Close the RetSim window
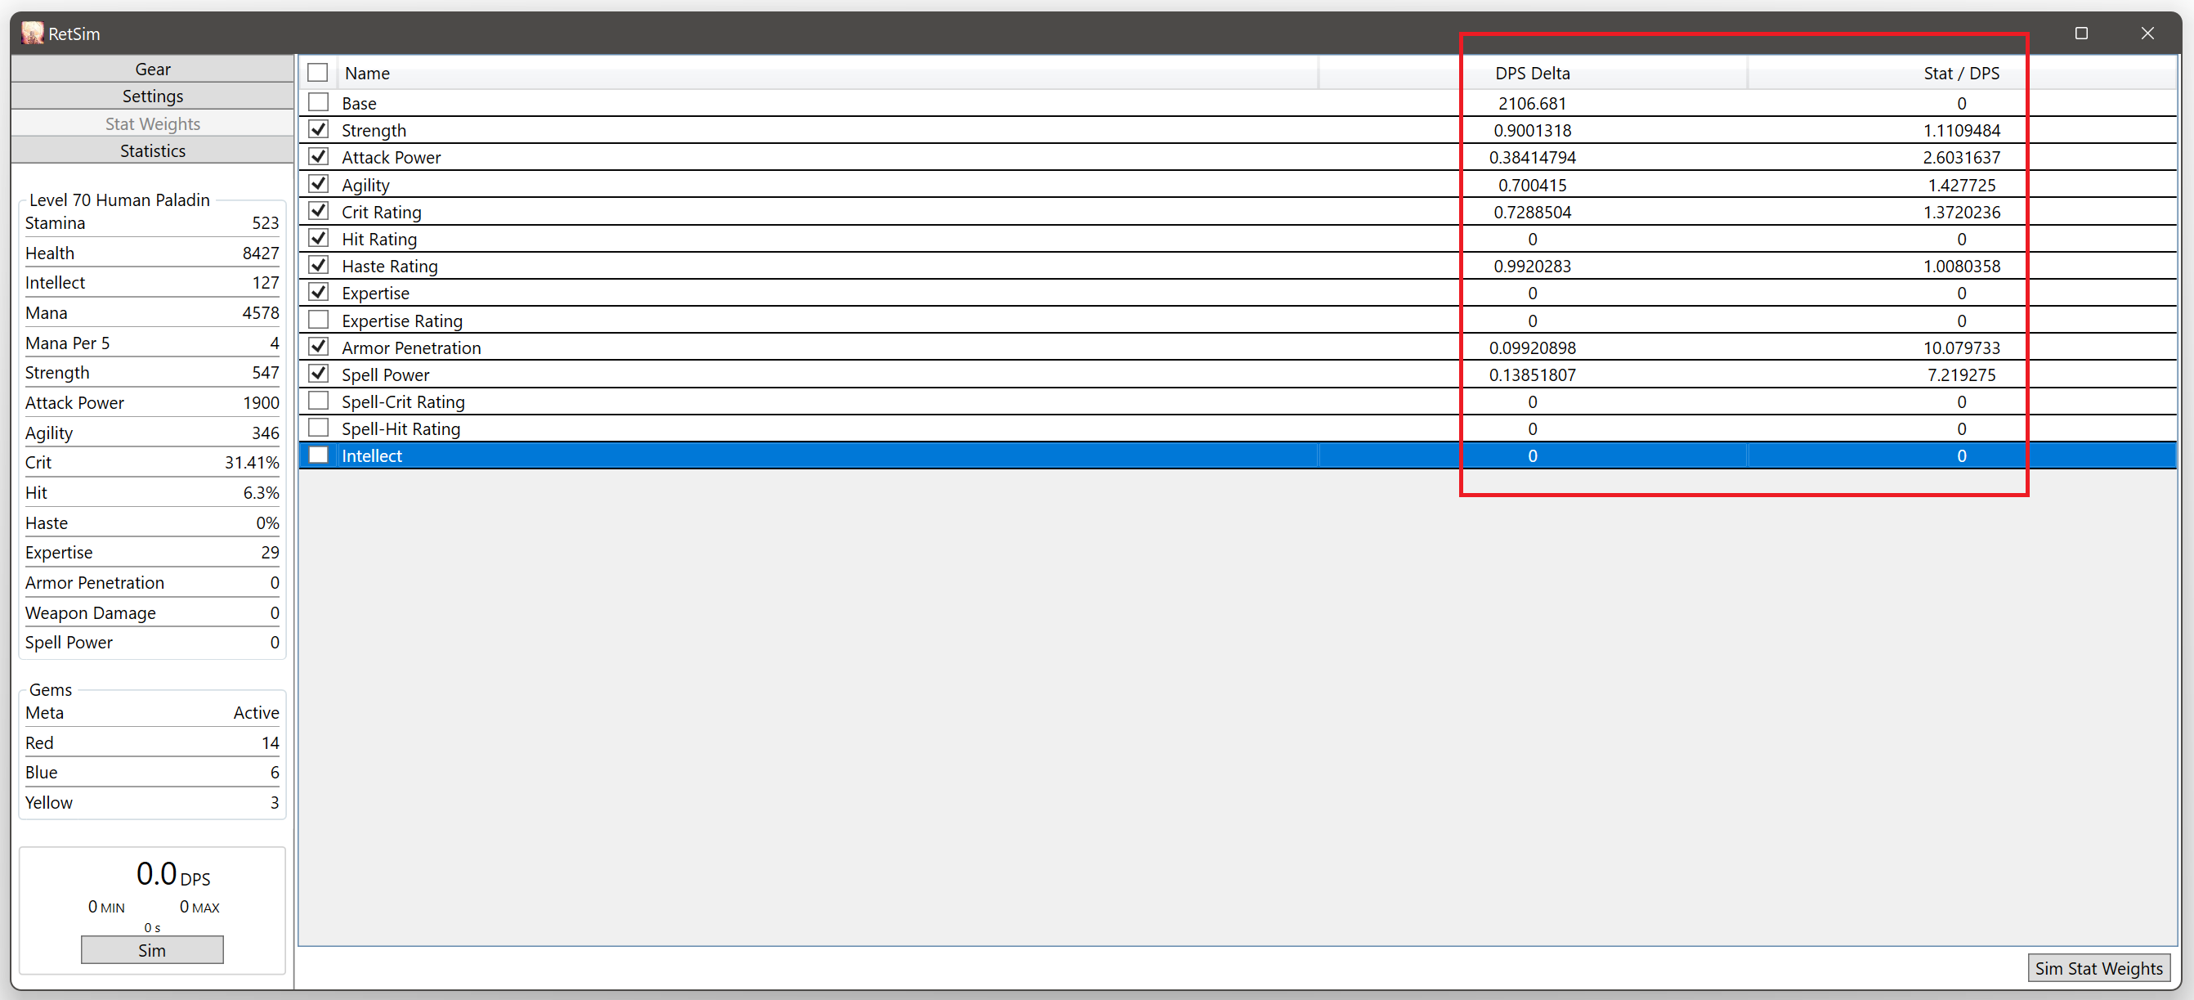The image size is (2194, 1000). coord(2147,34)
